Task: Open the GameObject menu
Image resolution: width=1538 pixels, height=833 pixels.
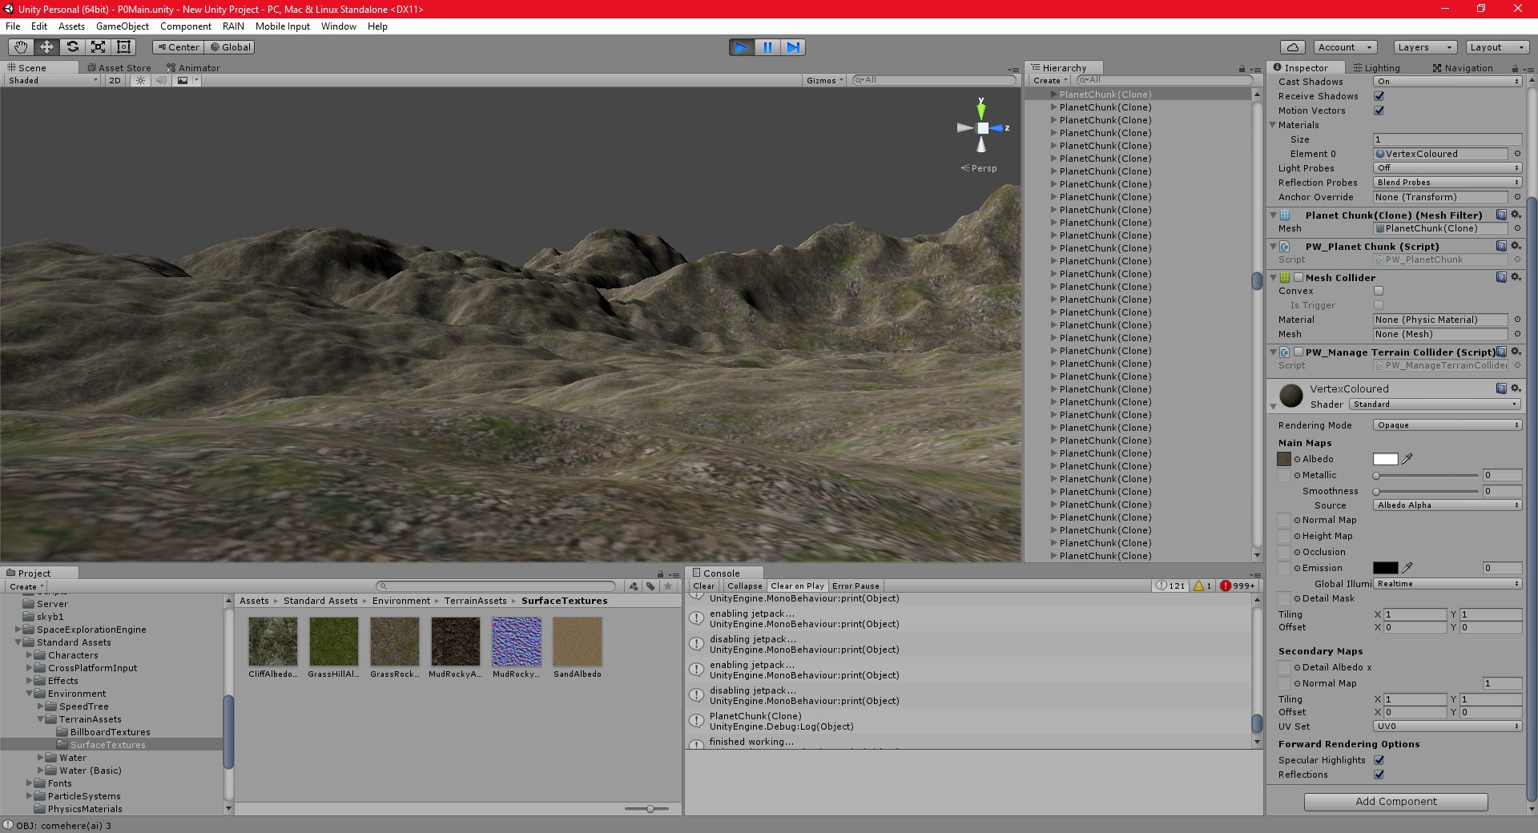Action: pyautogui.click(x=122, y=26)
